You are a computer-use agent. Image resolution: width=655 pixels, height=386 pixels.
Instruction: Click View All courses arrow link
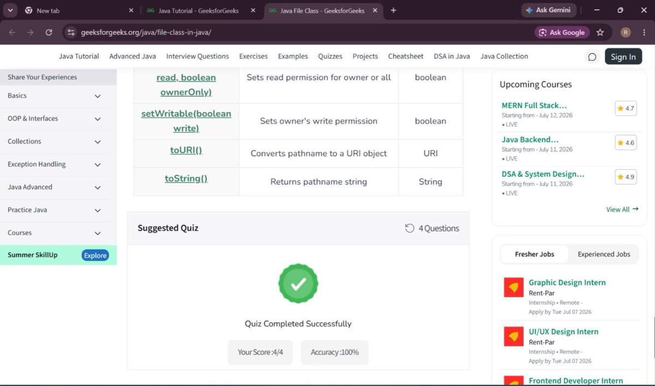622,209
